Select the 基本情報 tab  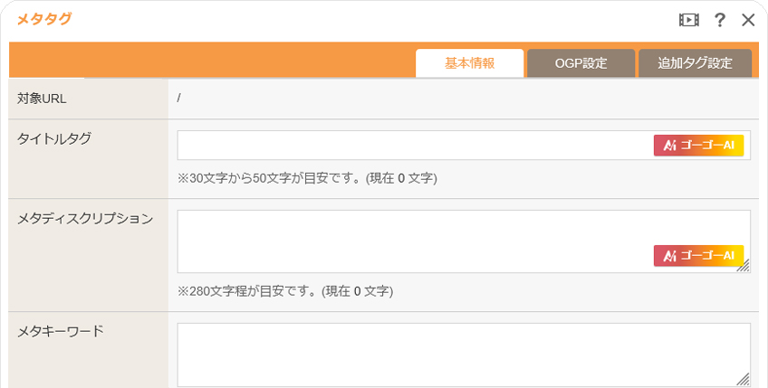coord(469,63)
